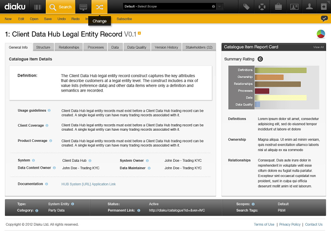Switch to the Data Quality tab
This screenshot has height=234, width=331.
click(x=137, y=47)
